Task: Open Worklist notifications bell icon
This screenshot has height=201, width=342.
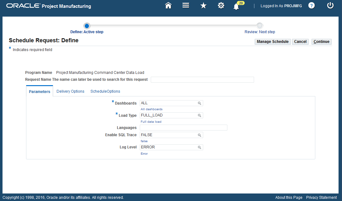Action: click(x=236, y=7)
